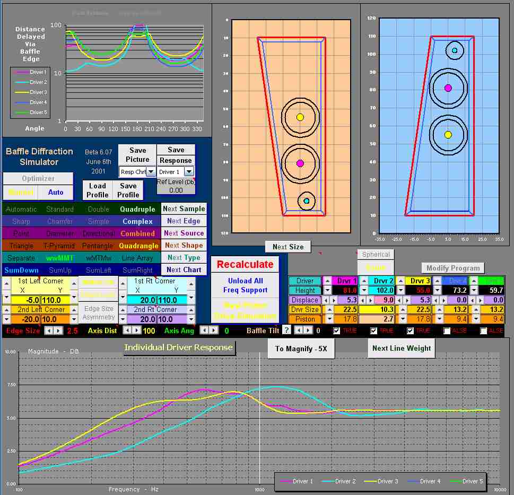Click To Magnify - 5X button
The width and height of the screenshot is (514, 495).
[x=301, y=349]
